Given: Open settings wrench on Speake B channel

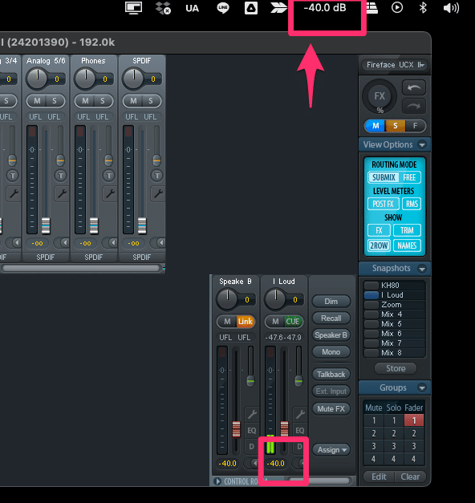Looking at the screenshot, I should (x=252, y=414).
